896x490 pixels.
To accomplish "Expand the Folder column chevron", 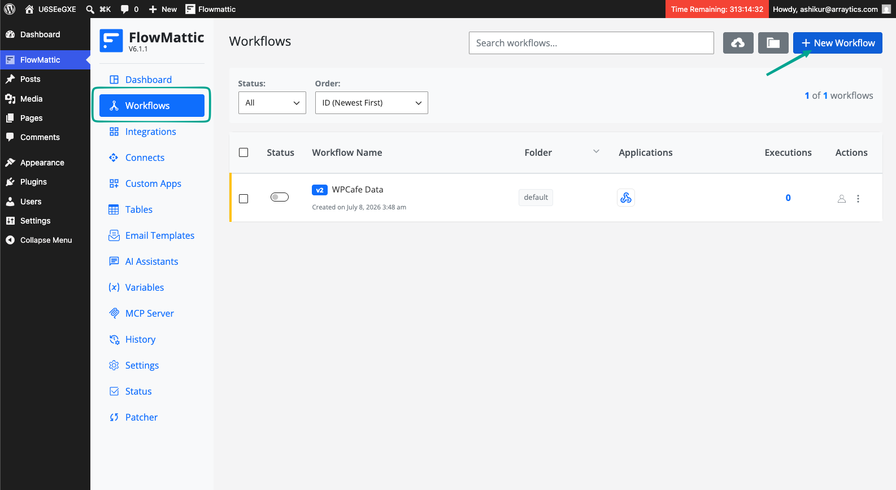I will [x=596, y=151].
